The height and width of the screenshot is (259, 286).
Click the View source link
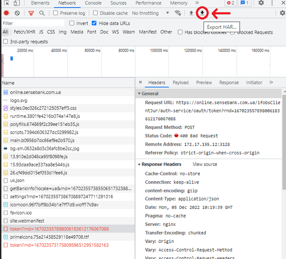coord(205,164)
